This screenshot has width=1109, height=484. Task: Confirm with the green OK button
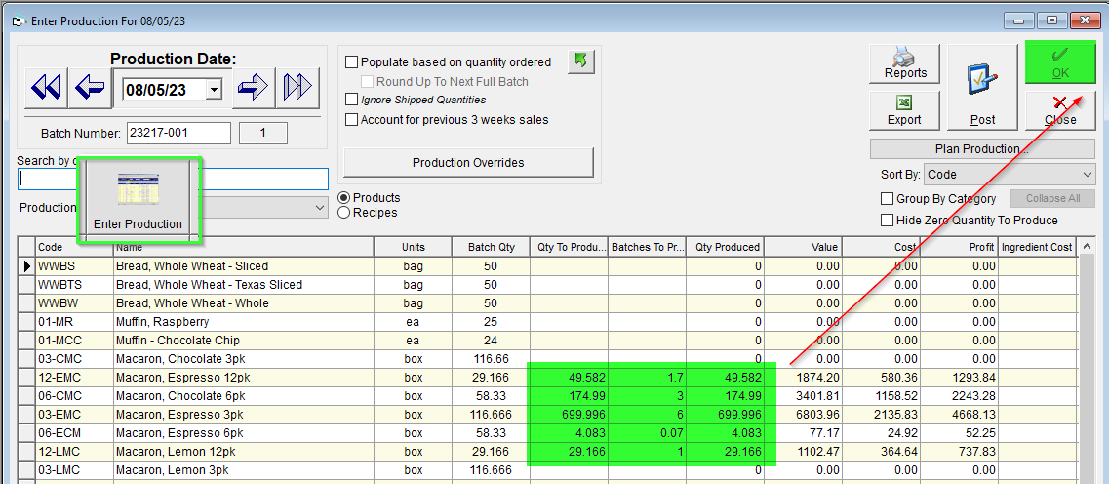(x=1059, y=62)
